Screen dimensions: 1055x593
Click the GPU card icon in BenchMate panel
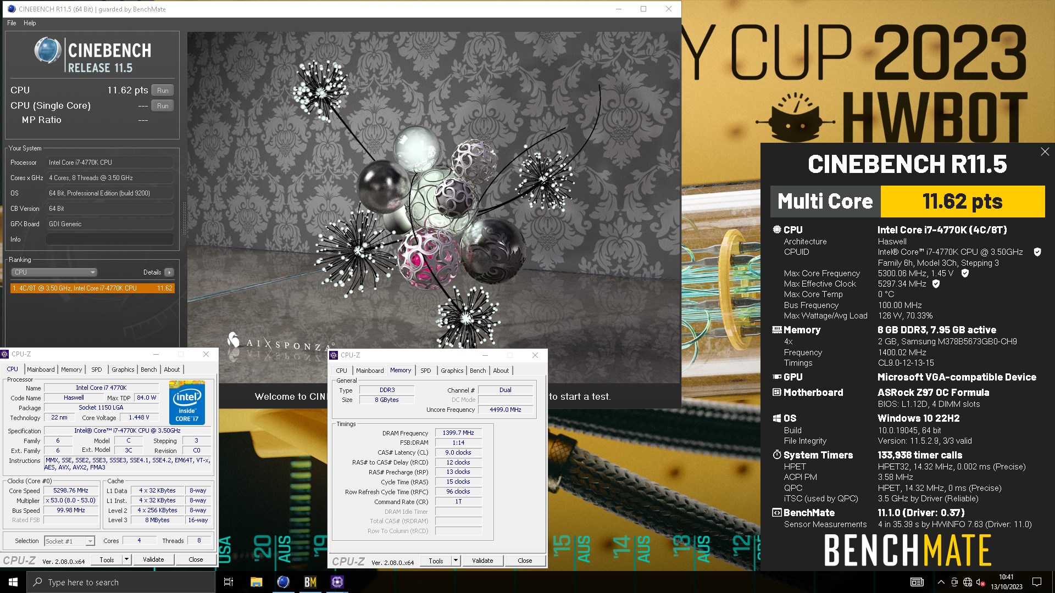click(x=776, y=377)
